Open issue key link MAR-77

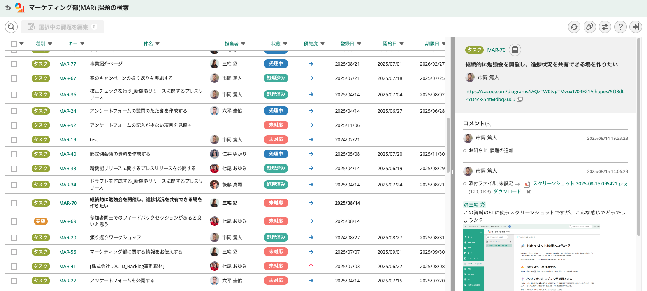click(68, 64)
